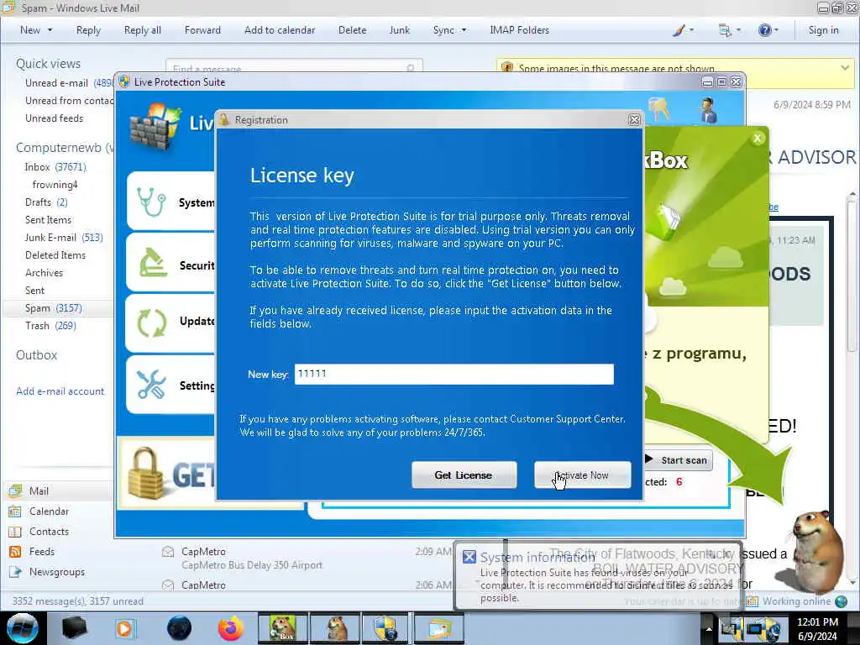Click the hamster Box taskbar button
The image size is (860, 645).
tap(282, 628)
